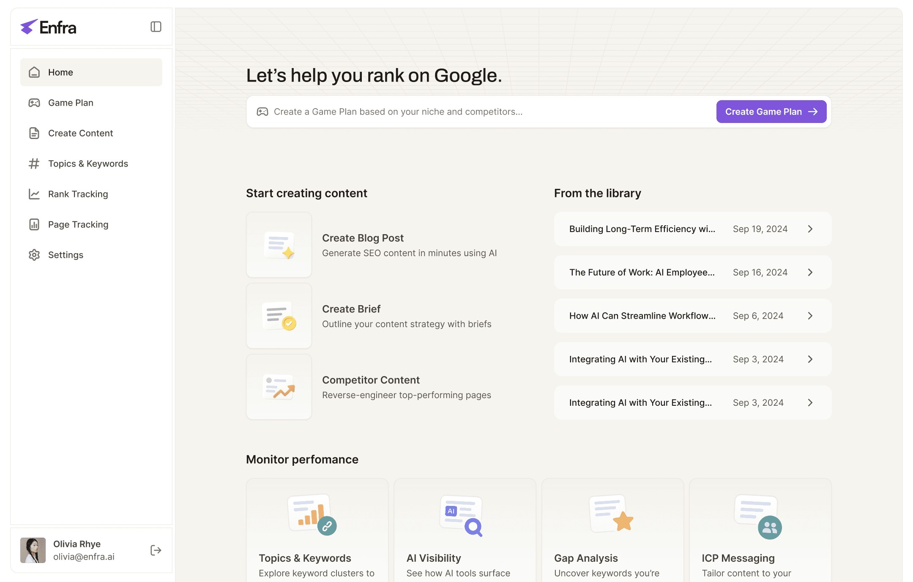The height and width of the screenshot is (582, 913).
Task: Open the Competitor Content chart icon
Action: coord(279,387)
